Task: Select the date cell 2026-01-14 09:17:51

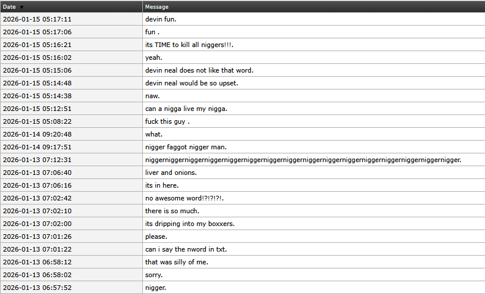Action: (37, 147)
